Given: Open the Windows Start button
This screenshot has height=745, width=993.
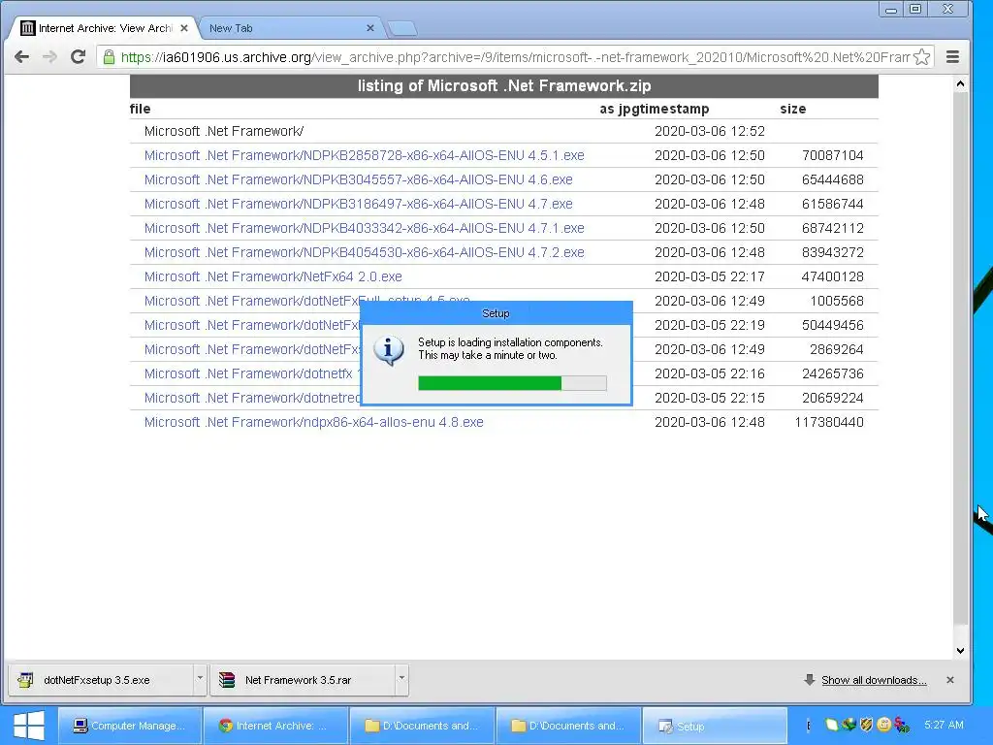Looking at the screenshot, I should 28,726.
